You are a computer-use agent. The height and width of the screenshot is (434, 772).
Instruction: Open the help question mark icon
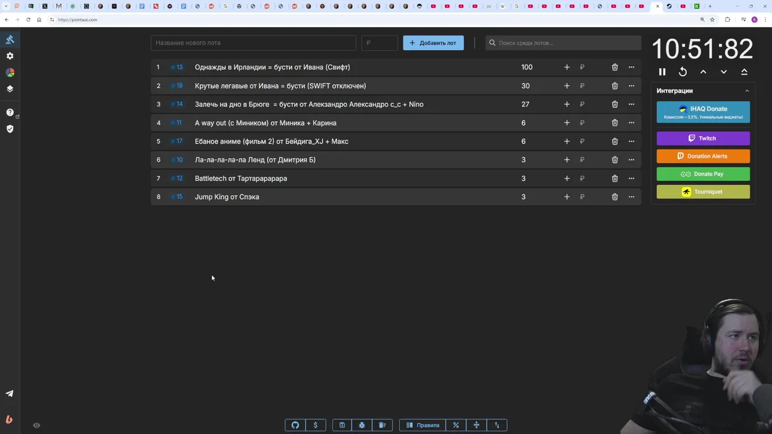10,112
